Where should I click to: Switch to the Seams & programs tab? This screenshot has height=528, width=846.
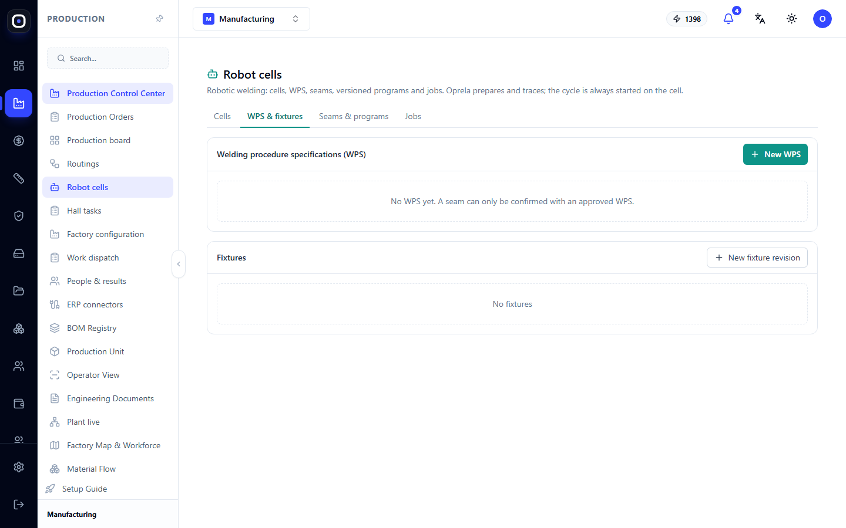pyautogui.click(x=354, y=116)
